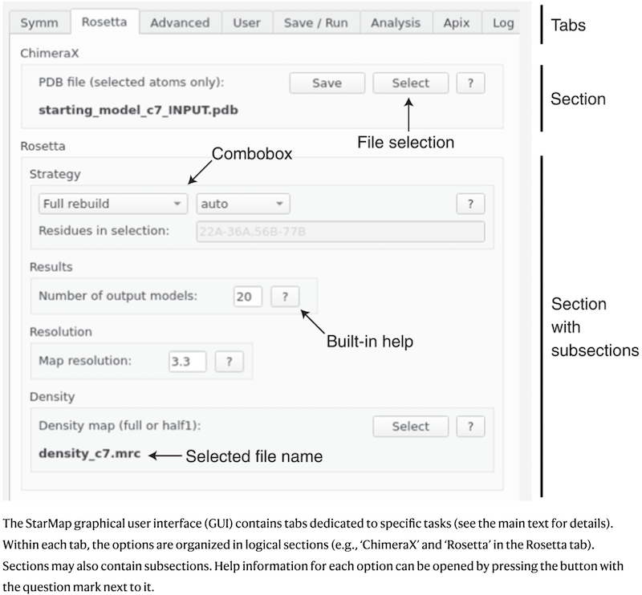This screenshot has height=595, width=642.
Task: Open the Log tab
Action: tap(503, 22)
